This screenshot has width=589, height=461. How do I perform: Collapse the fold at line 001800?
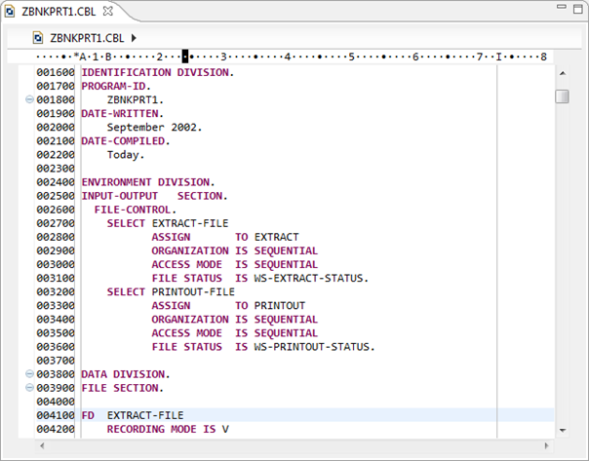pyautogui.click(x=29, y=99)
